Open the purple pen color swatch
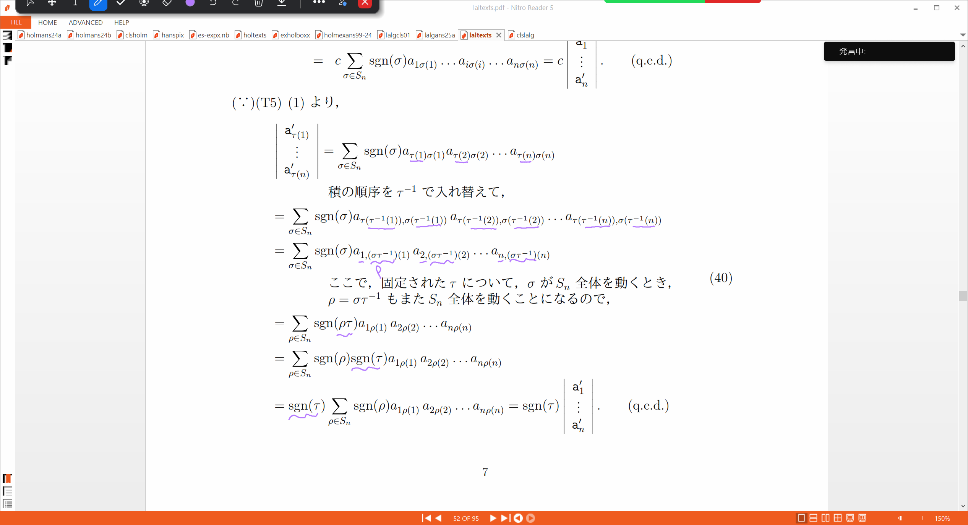The width and height of the screenshot is (968, 525). pyautogui.click(x=190, y=3)
